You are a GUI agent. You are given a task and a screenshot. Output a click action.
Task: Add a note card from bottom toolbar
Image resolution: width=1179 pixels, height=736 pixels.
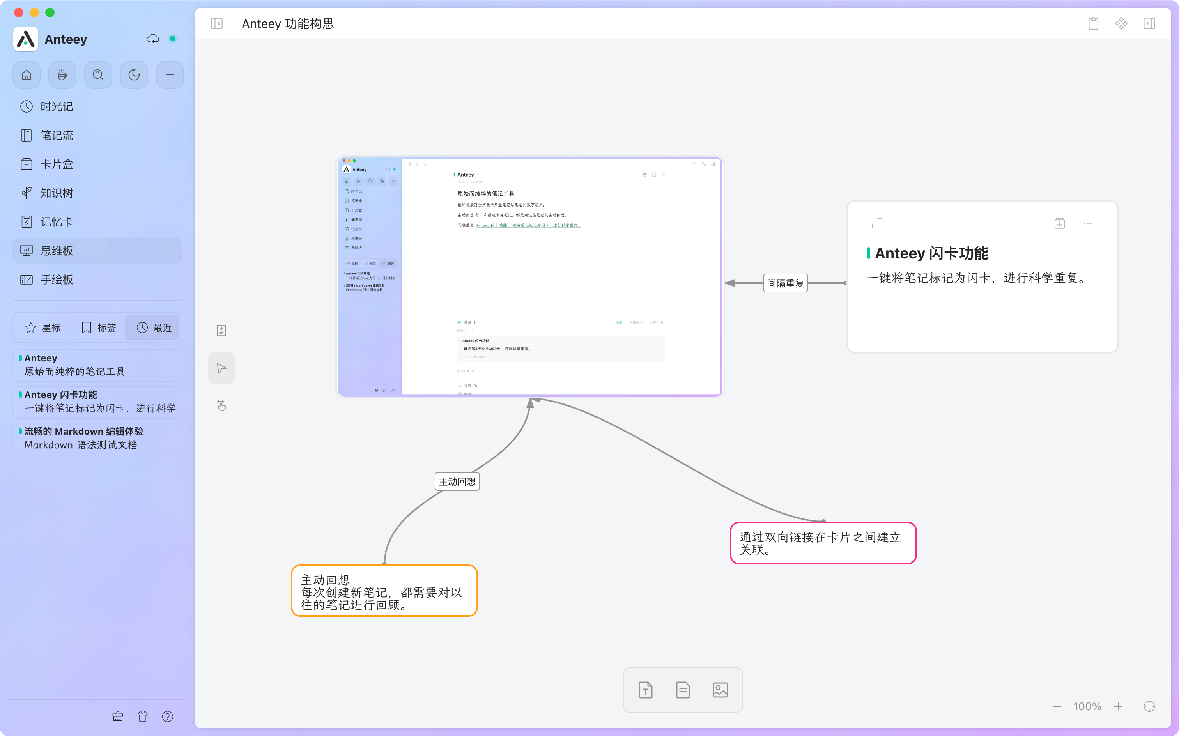pyautogui.click(x=683, y=690)
